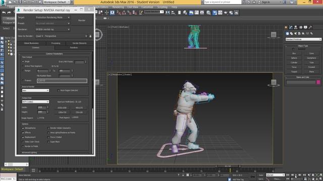Open the Renderer dropdown
Viewport: 323px width, 181px height.
click(x=52, y=29)
